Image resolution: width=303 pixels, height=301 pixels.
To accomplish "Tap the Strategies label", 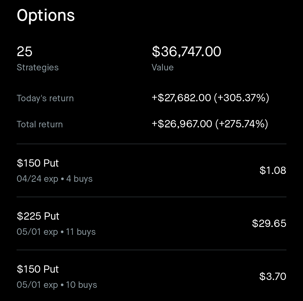I will 38,68.
